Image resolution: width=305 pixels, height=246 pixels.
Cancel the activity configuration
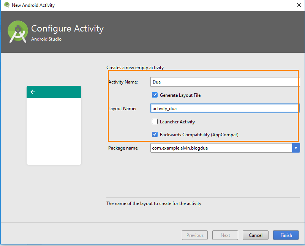tap(256, 235)
